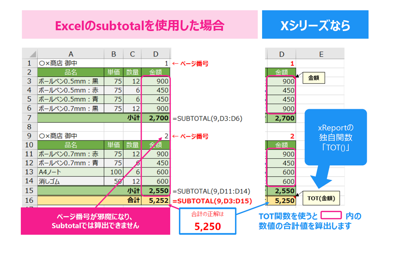This screenshot has width=394, height=254.
Task: Click 合計 label in row 16
Action: 133,200
